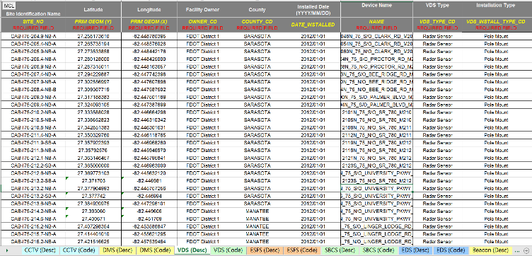Add a new sheet with plus icon

[x=526, y=250]
